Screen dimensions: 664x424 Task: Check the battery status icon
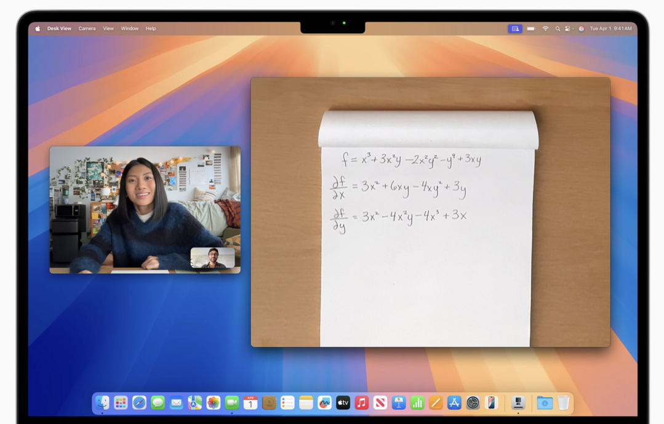click(531, 28)
